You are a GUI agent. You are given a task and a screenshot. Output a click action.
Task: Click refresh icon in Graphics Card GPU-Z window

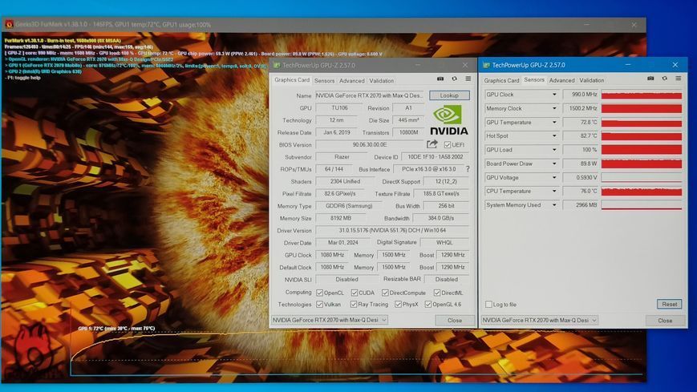[x=454, y=79]
